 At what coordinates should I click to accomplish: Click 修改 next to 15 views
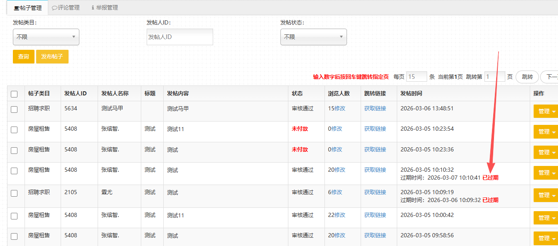pos(340,108)
